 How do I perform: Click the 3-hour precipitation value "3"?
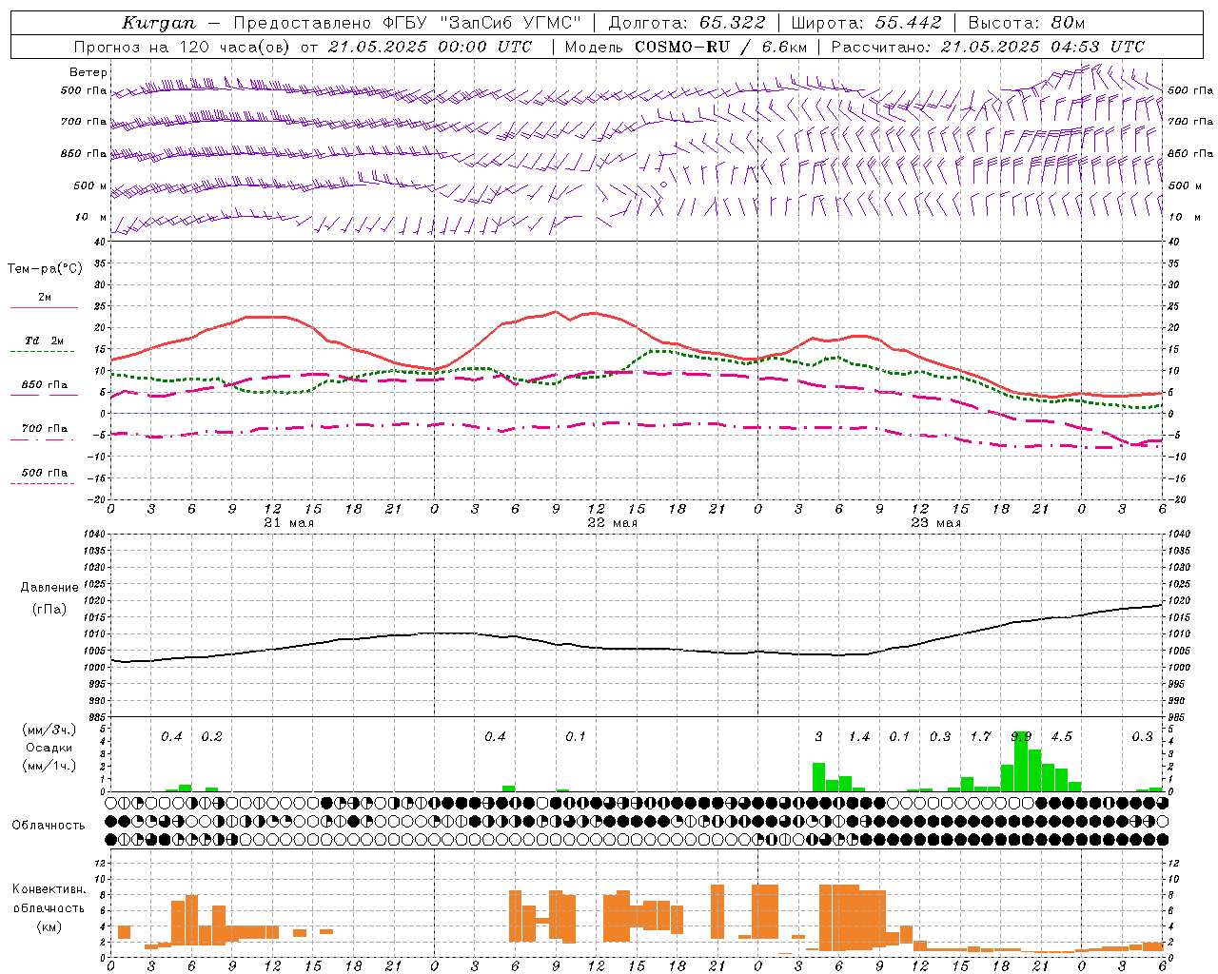819,737
